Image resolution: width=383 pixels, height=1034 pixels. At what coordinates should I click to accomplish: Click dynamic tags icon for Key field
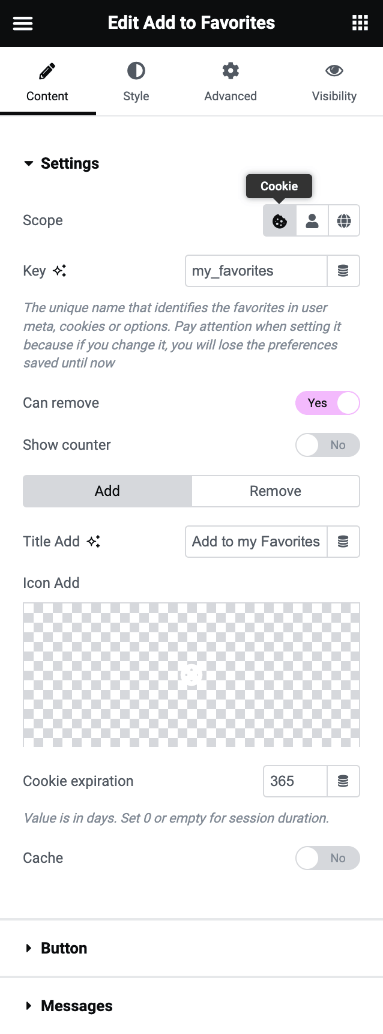343,271
